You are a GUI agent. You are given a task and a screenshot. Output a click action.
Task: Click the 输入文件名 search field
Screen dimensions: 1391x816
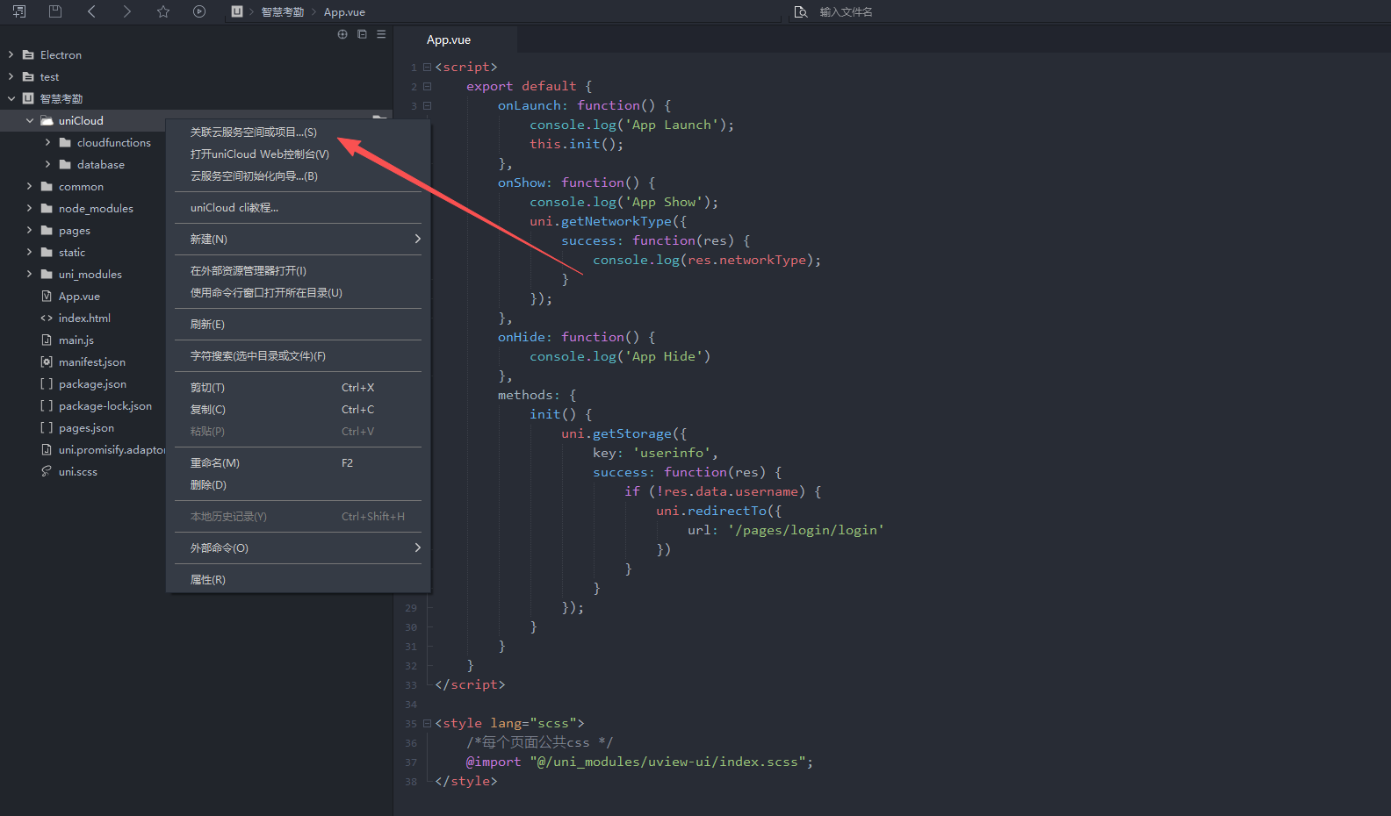pyautogui.click(x=878, y=11)
